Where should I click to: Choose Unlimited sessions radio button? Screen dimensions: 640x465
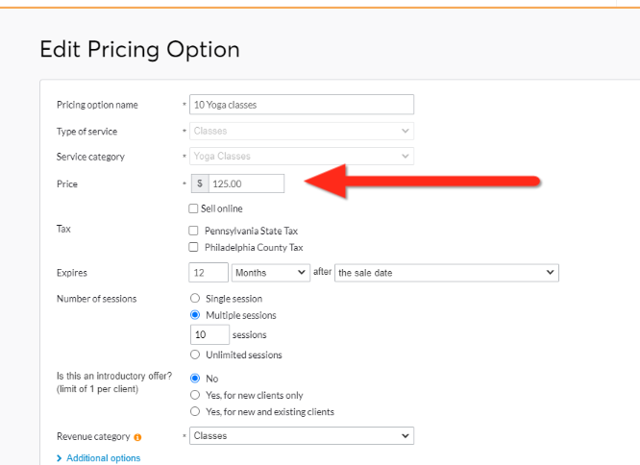coord(195,355)
